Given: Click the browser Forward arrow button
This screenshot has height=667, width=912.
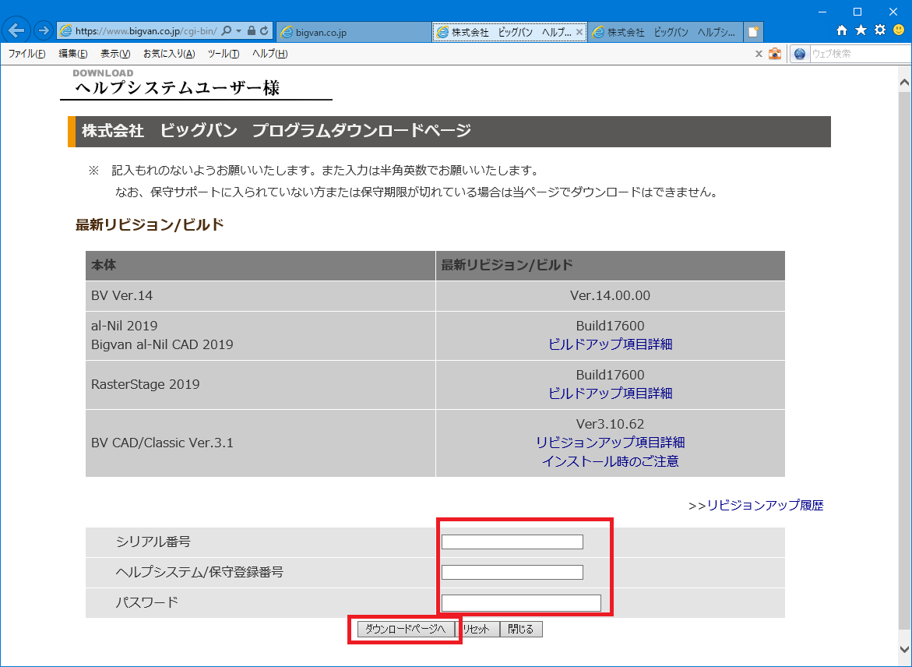Looking at the screenshot, I should point(43,31).
